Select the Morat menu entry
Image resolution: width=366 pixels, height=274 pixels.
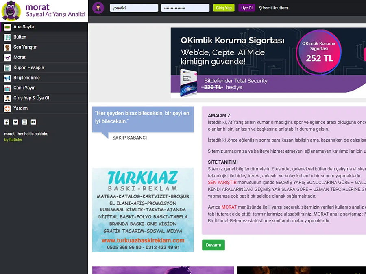(44, 57)
